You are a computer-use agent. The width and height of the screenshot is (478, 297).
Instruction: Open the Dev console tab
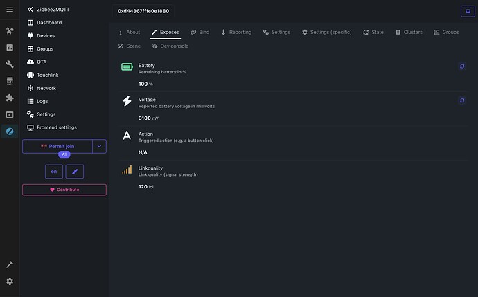(170, 46)
